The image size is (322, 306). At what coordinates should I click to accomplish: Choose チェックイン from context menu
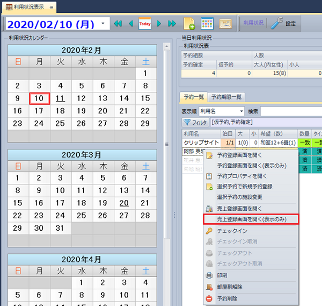click(x=231, y=231)
